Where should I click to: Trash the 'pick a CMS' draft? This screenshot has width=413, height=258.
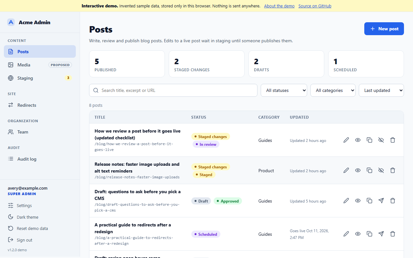393,201
